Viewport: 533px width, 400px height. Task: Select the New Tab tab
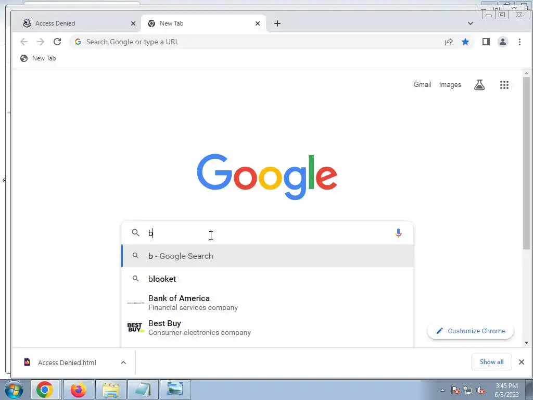[204, 23]
